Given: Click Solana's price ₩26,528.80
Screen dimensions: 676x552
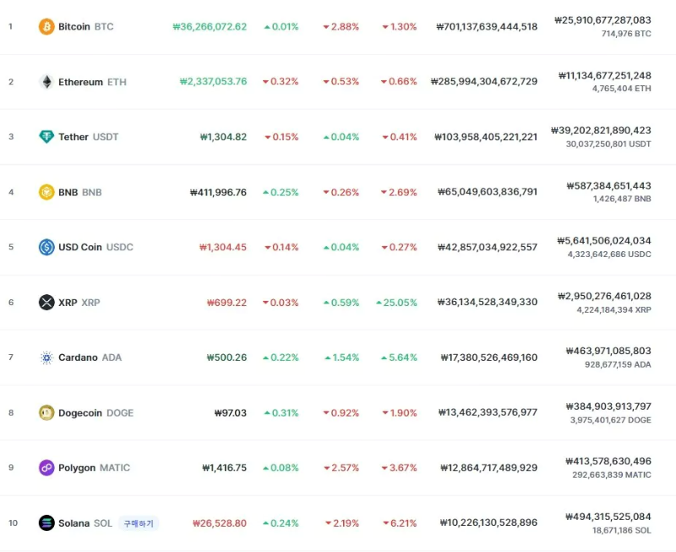Looking at the screenshot, I should tap(220, 523).
